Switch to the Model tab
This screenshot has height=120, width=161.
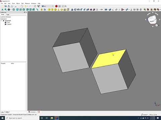coord(3,15)
